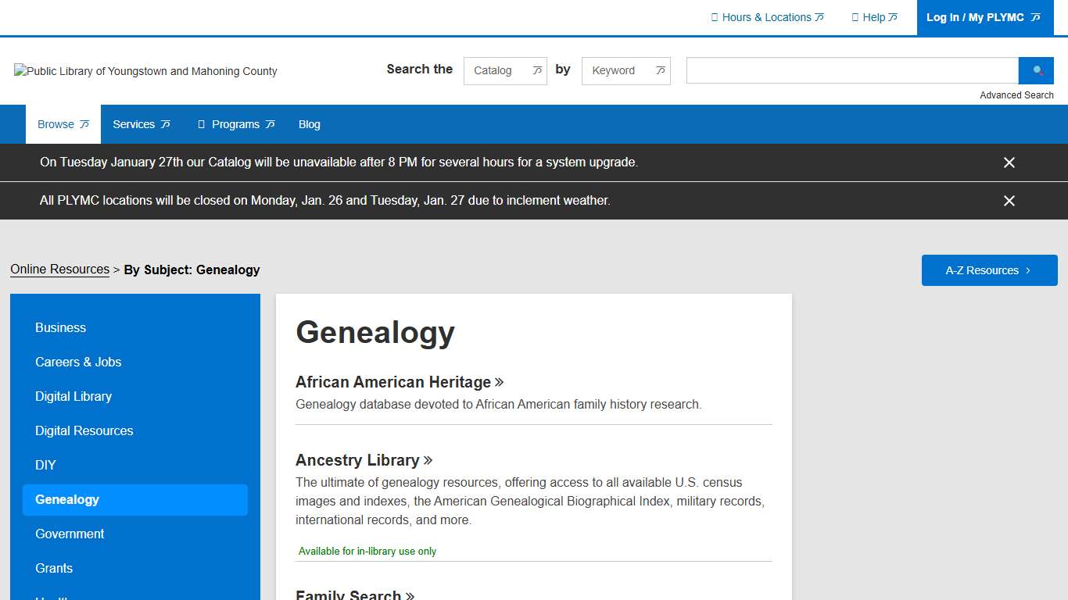Click the Help question mark icon
1068x600 pixels.
pyautogui.click(x=853, y=17)
